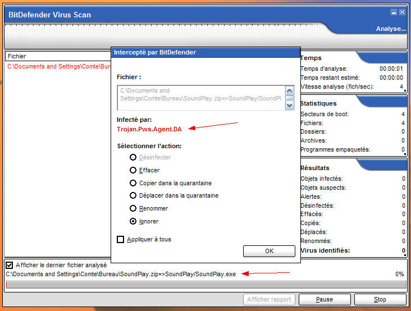Select the Ignorer radio button
The width and height of the screenshot is (411, 311).
click(134, 221)
